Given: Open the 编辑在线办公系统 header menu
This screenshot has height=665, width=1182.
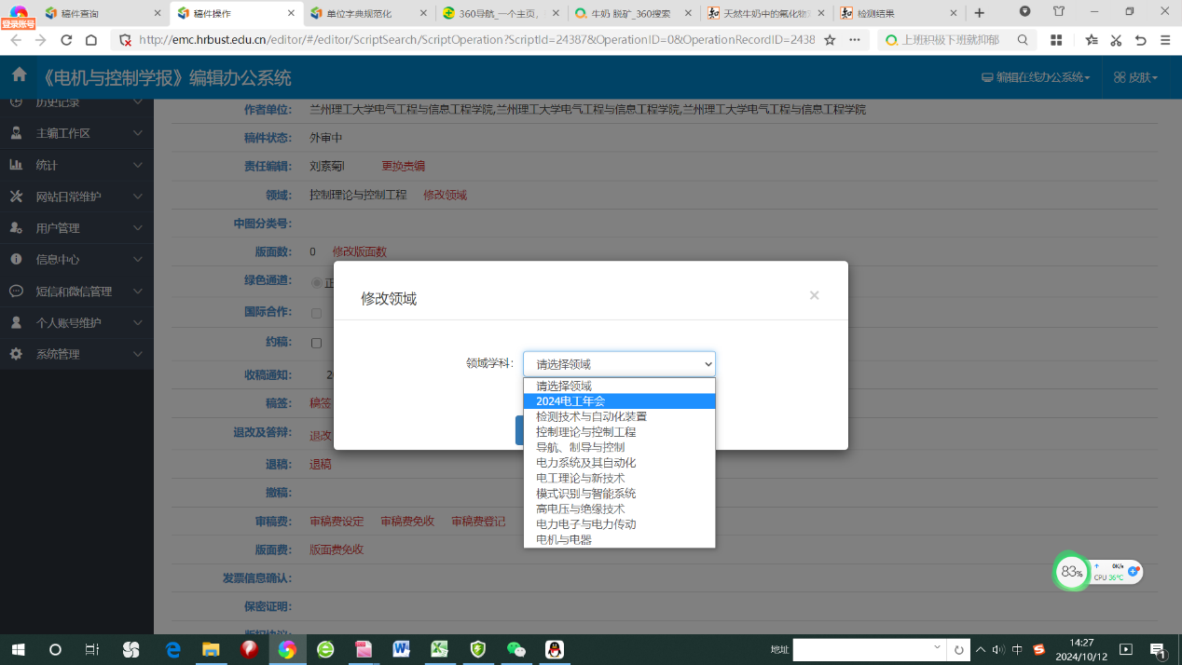Looking at the screenshot, I should pos(1036,77).
